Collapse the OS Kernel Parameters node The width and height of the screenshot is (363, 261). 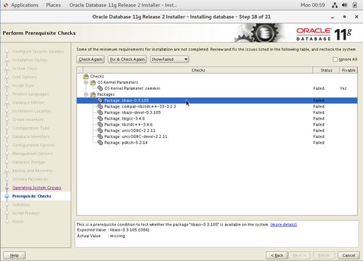tap(86, 83)
